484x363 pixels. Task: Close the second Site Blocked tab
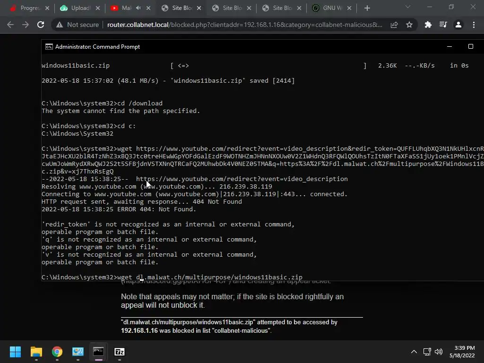[249, 8]
